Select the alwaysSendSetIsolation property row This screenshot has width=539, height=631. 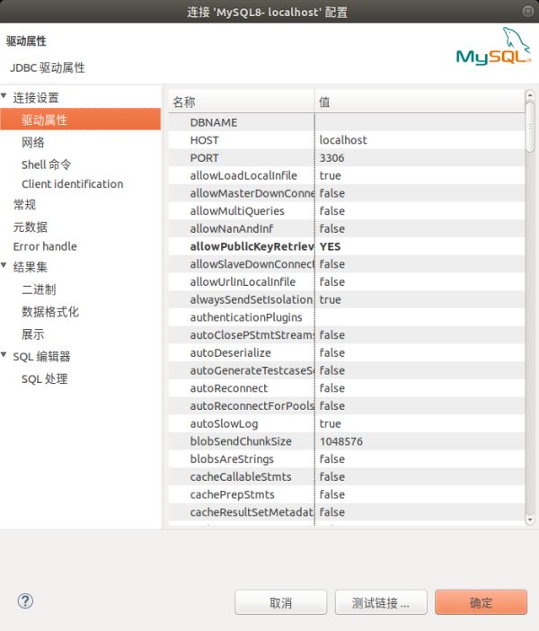347,299
